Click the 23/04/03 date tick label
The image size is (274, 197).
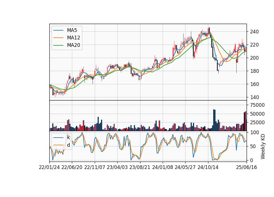(117, 167)
